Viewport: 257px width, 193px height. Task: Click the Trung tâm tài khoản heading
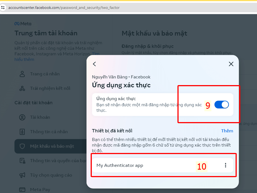pos(46,33)
